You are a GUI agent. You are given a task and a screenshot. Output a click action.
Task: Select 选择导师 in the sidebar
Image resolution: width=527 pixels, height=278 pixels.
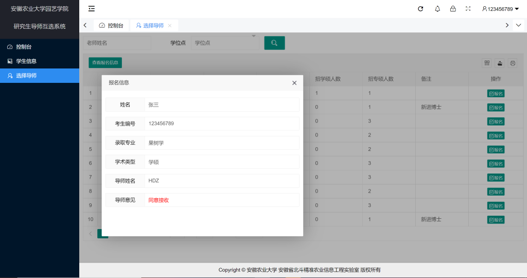26,76
